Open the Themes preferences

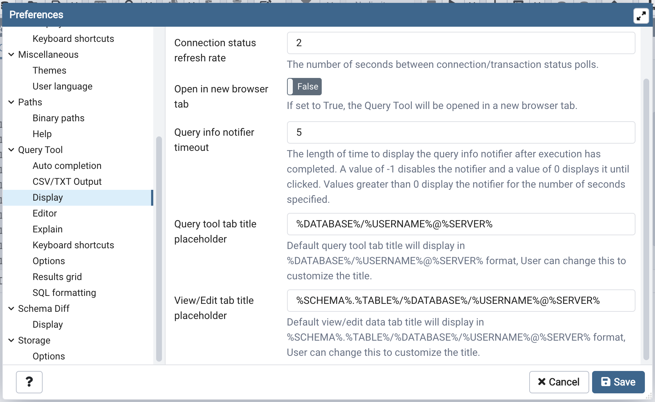click(50, 70)
